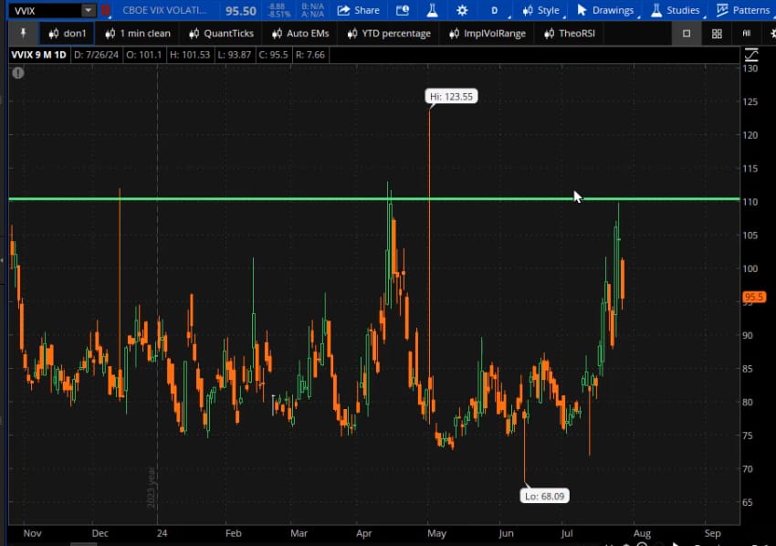Open chart settings with the gear icon
The width and height of the screenshot is (776, 546).
click(462, 10)
